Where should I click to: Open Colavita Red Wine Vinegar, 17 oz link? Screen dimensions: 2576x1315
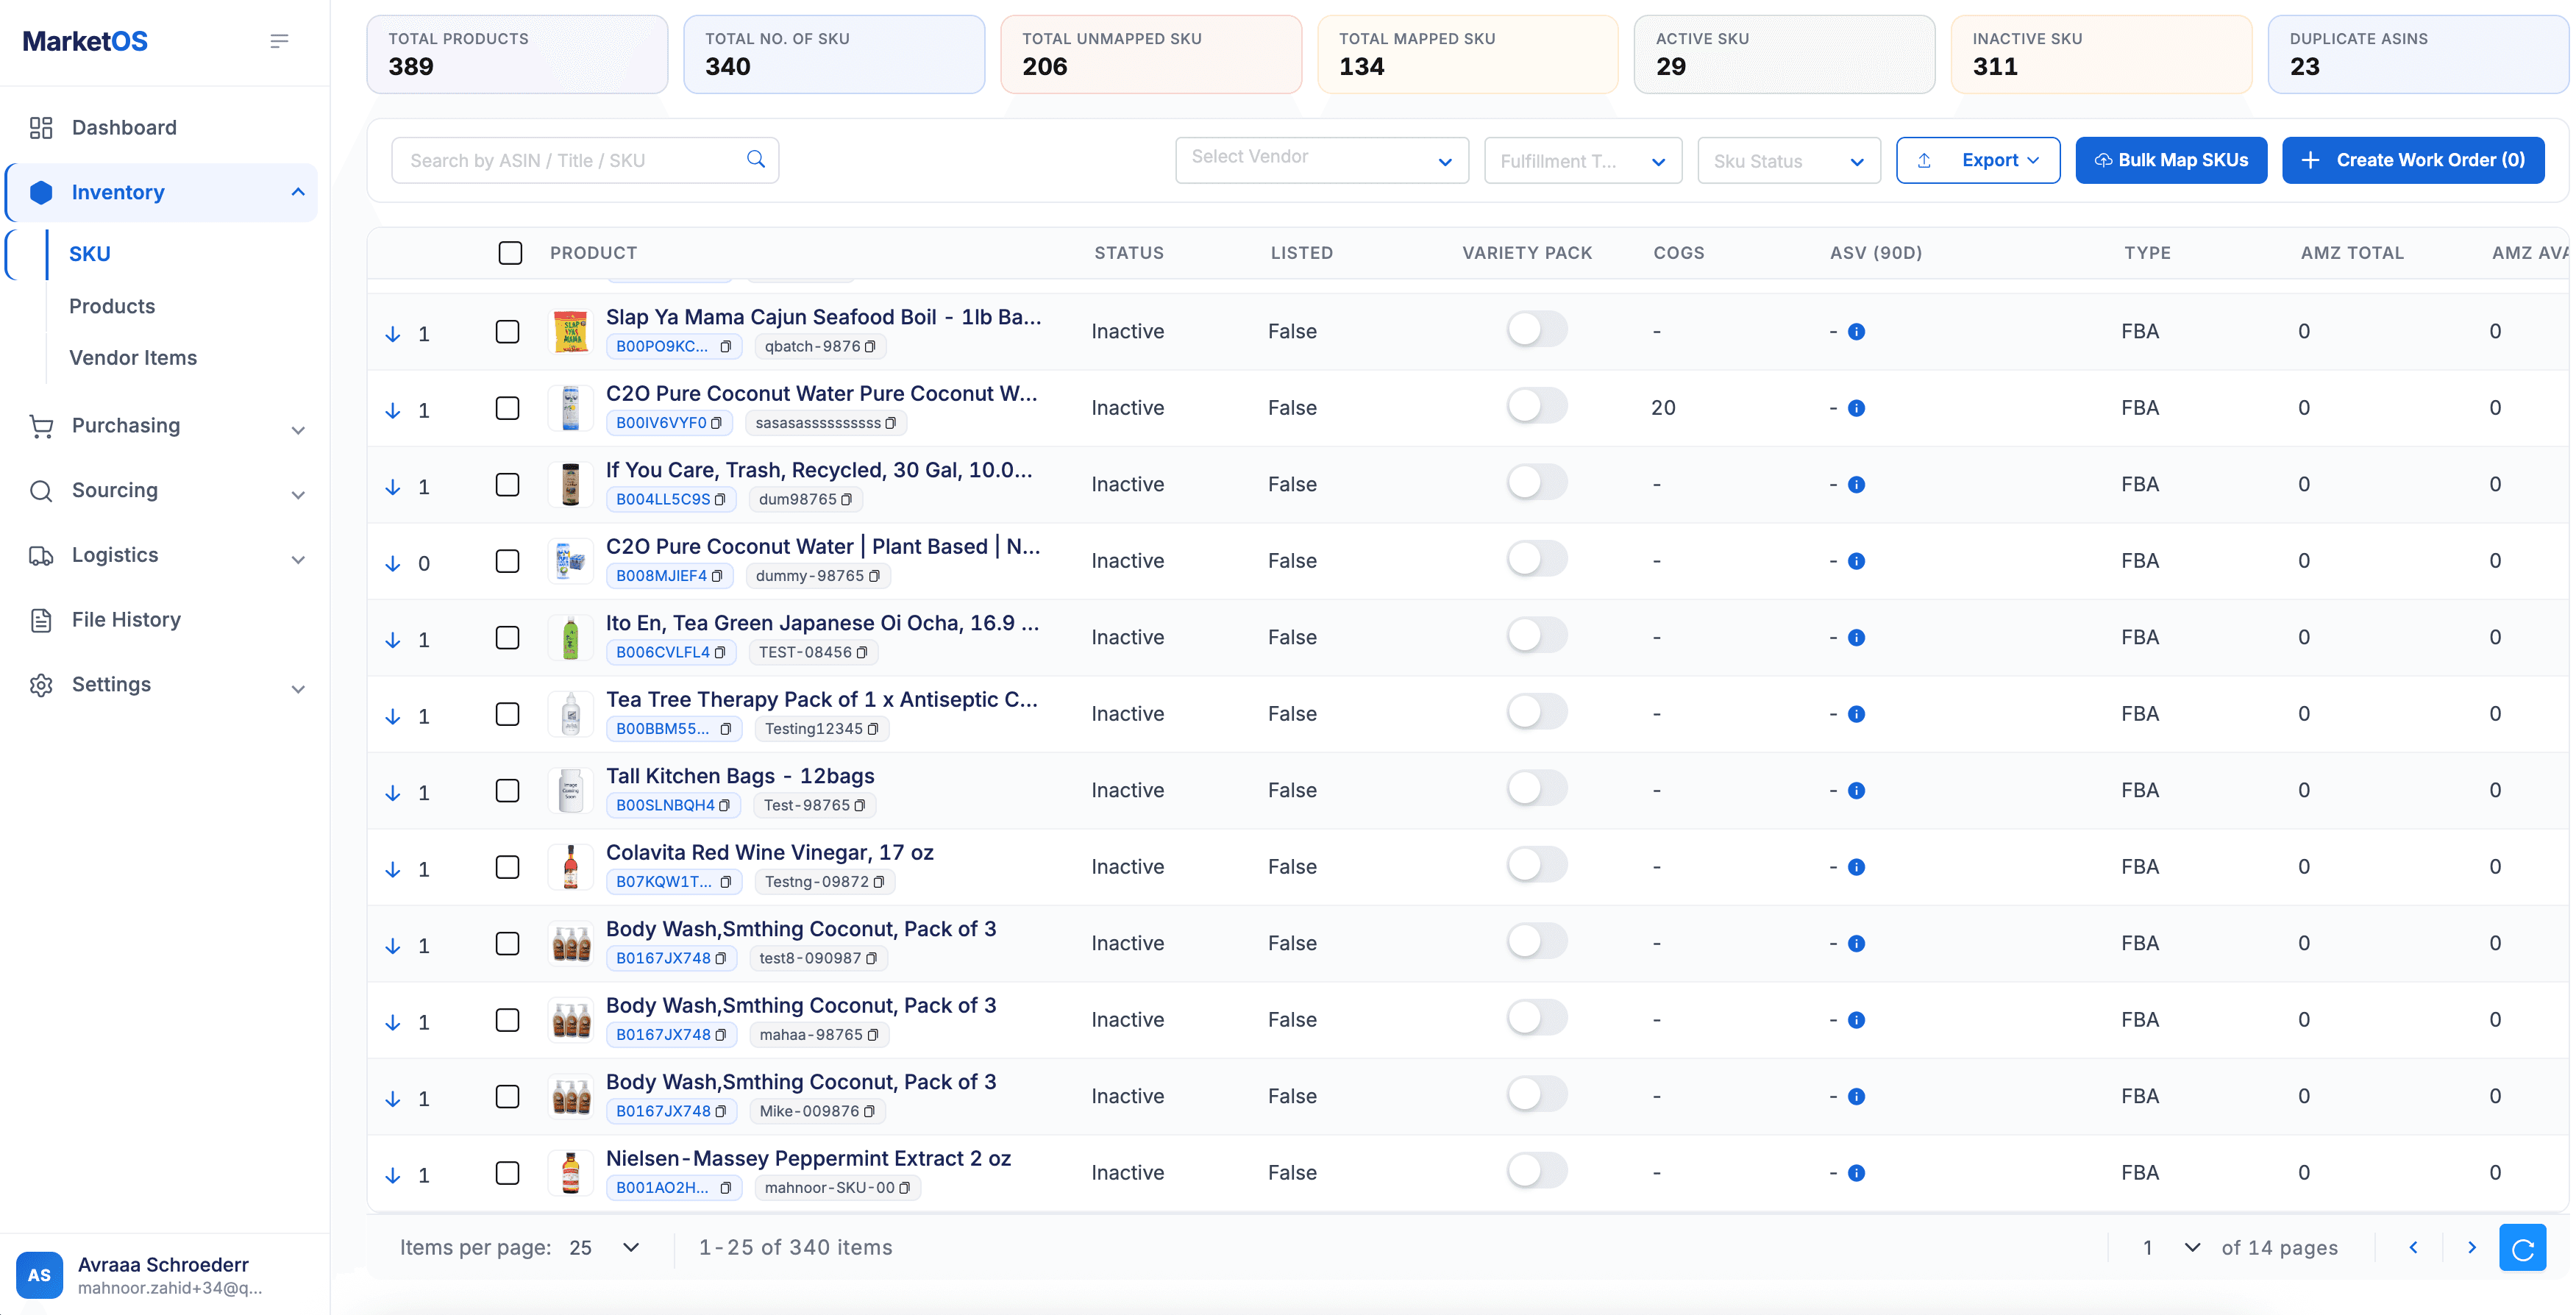769,852
